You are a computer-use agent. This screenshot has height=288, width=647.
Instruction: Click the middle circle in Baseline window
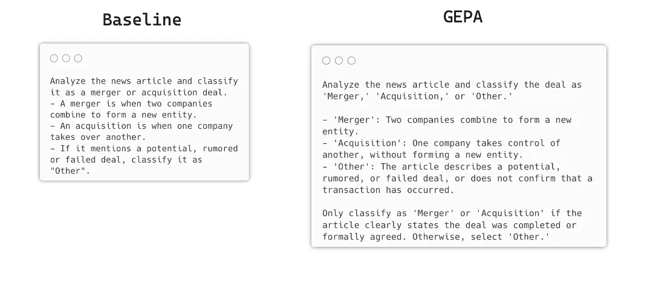click(66, 59)
